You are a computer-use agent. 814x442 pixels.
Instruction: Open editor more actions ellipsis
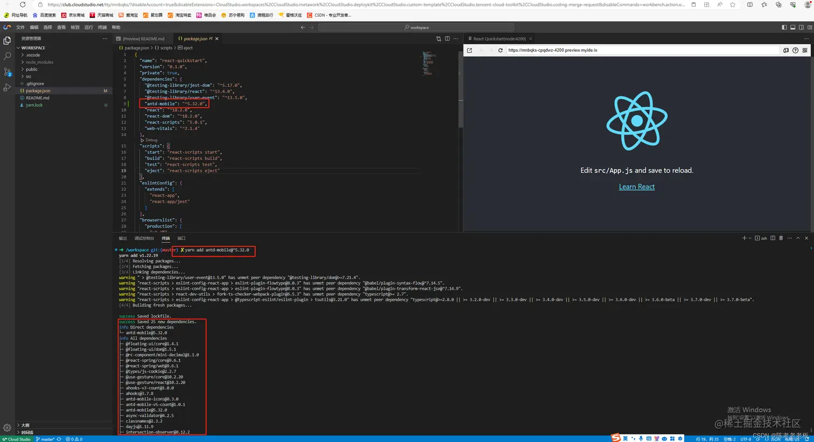[455, 39]
